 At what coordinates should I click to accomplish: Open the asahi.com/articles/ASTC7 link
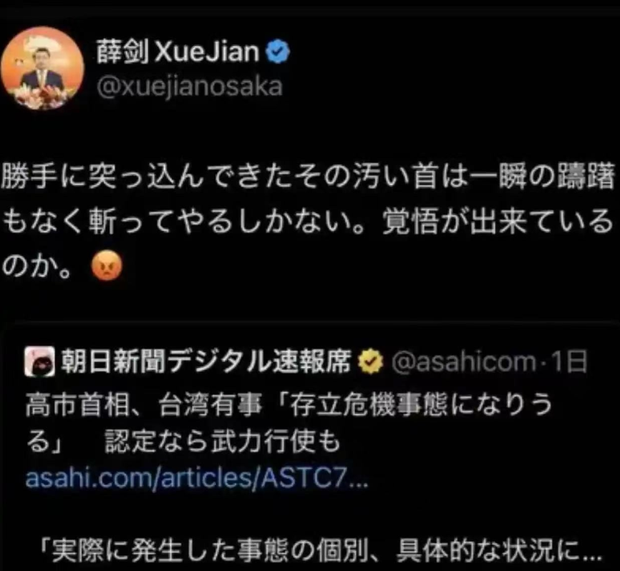tap(196, 478)
